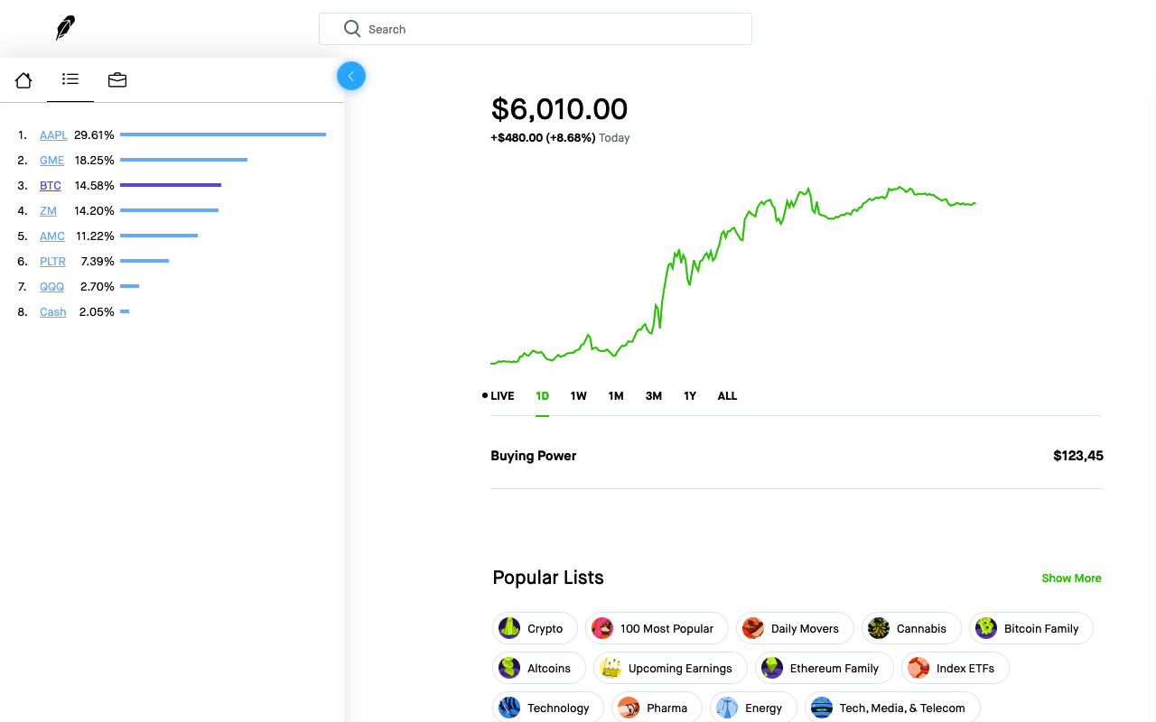Click the magnifier search icon
This screenshot has width=1156, height=722.
click(352, 29)
